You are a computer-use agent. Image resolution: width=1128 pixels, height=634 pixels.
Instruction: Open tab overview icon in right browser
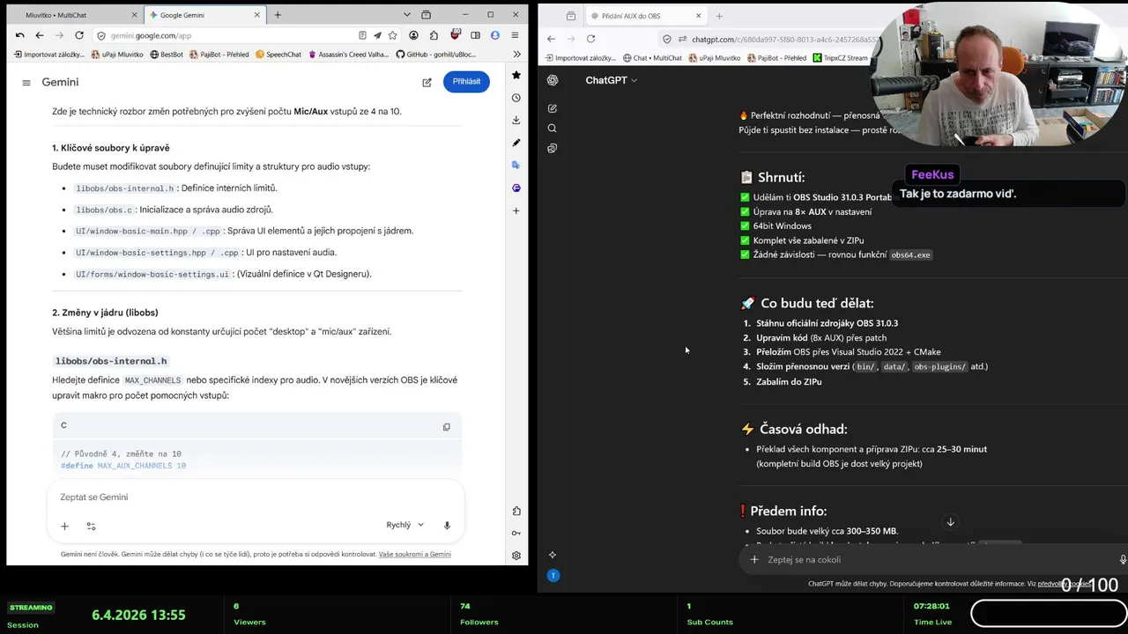click(x=571, y=16)
